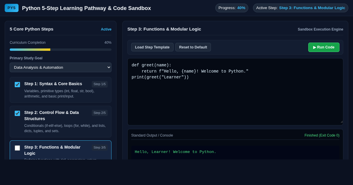
Task: Click the PY5 logo badge
Action: tap(11, 8)
